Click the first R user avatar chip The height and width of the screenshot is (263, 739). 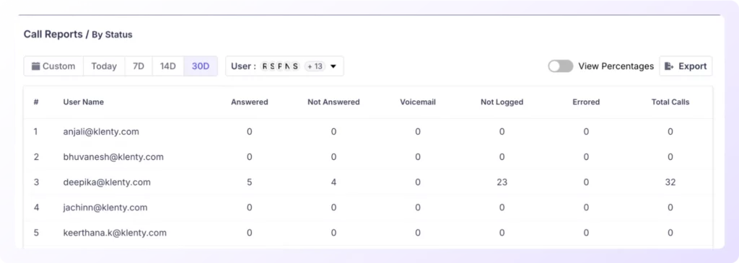coord(265,66)
